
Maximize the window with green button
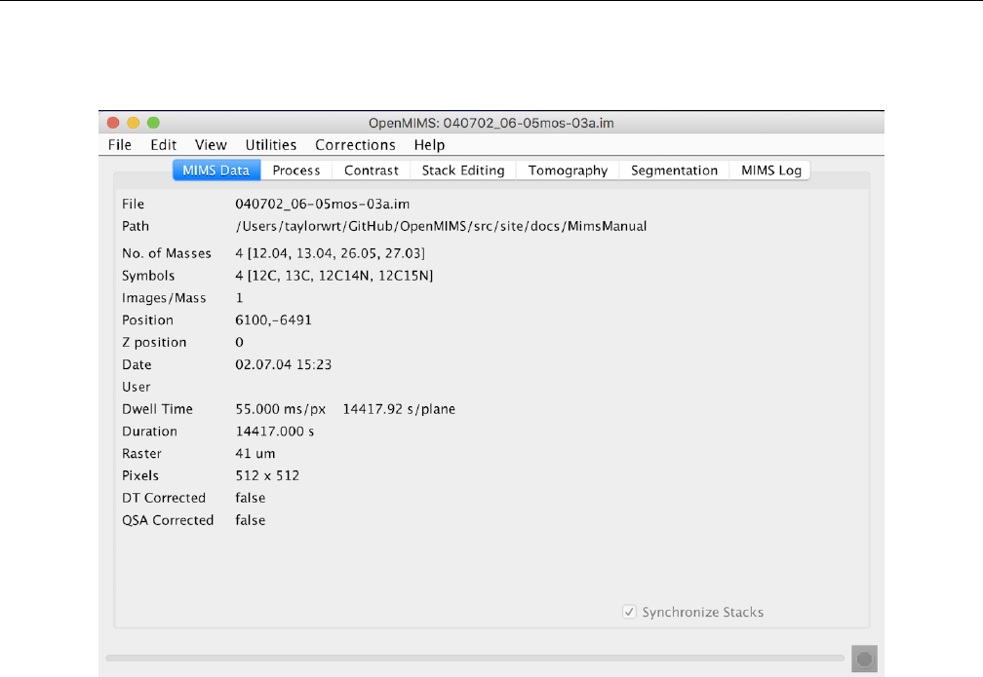click(x=154, y=123)
